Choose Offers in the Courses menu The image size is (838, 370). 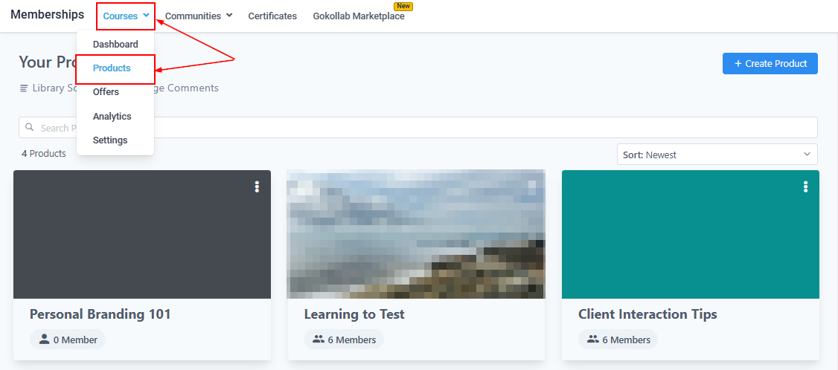106,92
